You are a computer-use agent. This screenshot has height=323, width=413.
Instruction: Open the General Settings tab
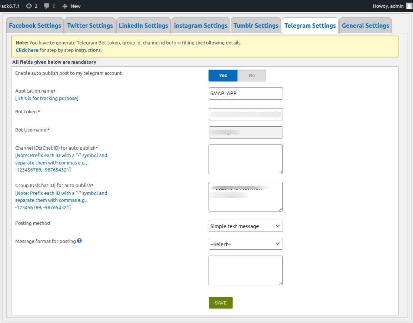click(x=365, y=26)
